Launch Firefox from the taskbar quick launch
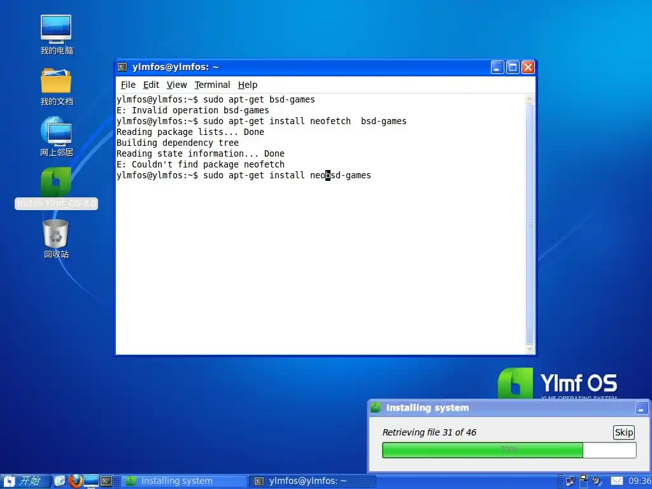Viewport: 652px width, 489px height. click(x=75, y=481)
